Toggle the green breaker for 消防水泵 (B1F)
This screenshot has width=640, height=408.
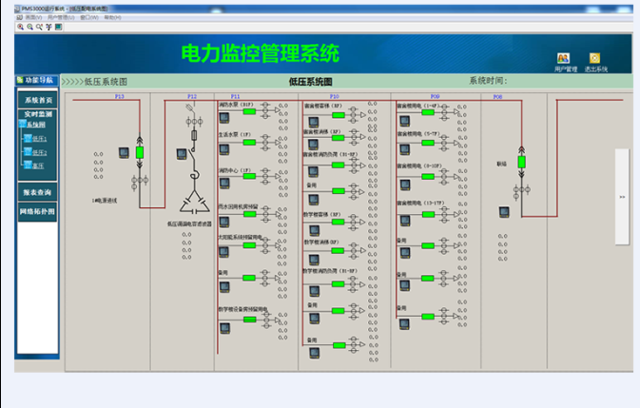[x=249, y=111]
